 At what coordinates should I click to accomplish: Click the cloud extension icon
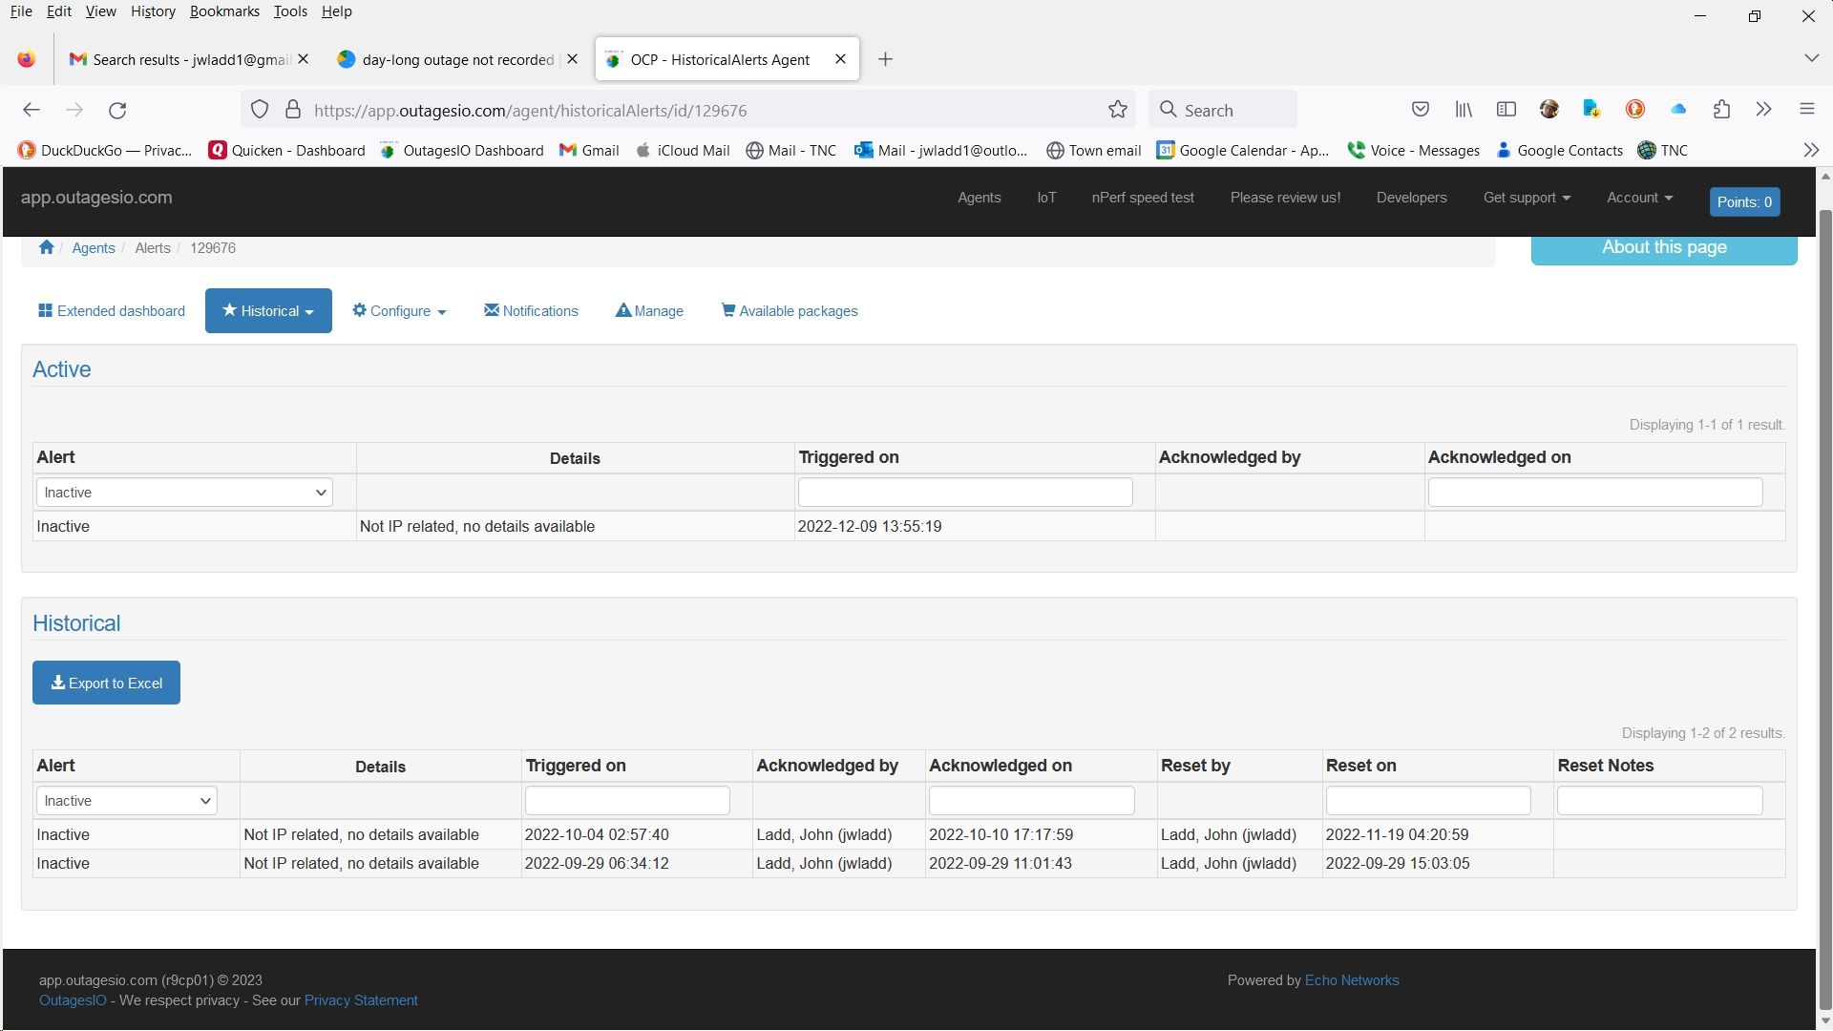coord(1678,110)
